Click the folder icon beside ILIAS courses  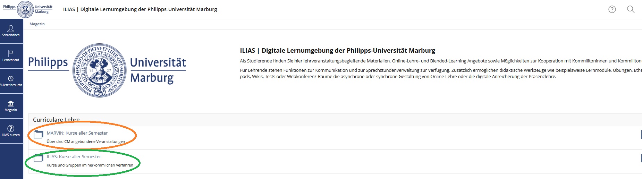pyautogui.click(x=38, y=158)
